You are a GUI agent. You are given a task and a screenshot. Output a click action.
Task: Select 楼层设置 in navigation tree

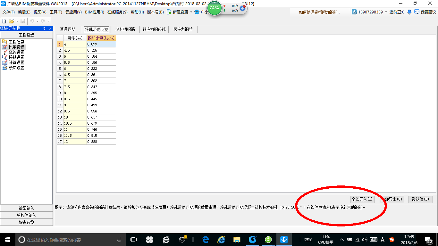tap(16, 68)
